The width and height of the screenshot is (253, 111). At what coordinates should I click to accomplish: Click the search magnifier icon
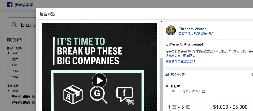click(x=14, y=25)
